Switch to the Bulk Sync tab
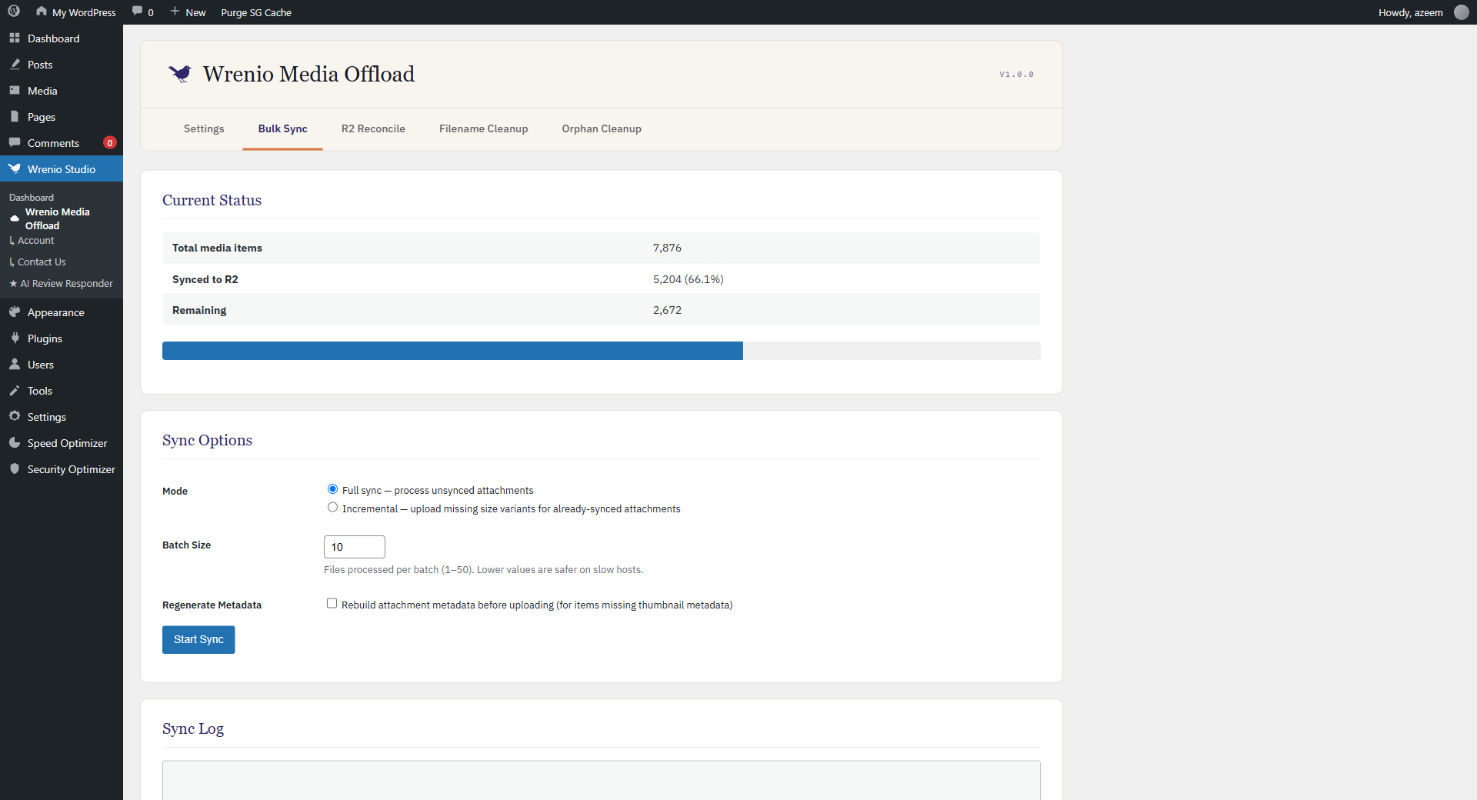The height and width of the screenshot is (800, 1477). click(282, 128)
